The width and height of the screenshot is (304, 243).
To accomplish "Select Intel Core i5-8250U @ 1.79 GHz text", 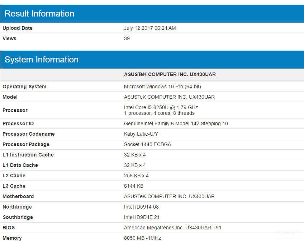I will 161,107.
